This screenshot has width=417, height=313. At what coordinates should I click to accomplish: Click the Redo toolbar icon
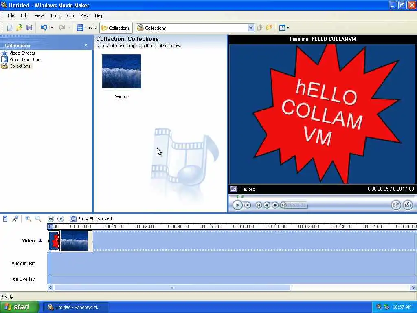pos(62,28)
